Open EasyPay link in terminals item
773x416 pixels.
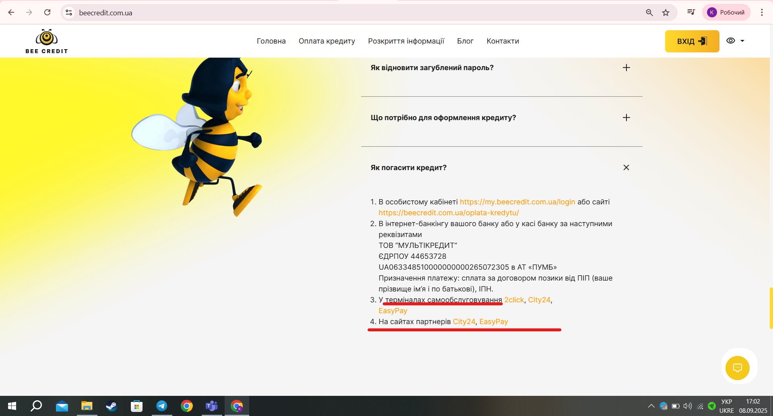393,311
